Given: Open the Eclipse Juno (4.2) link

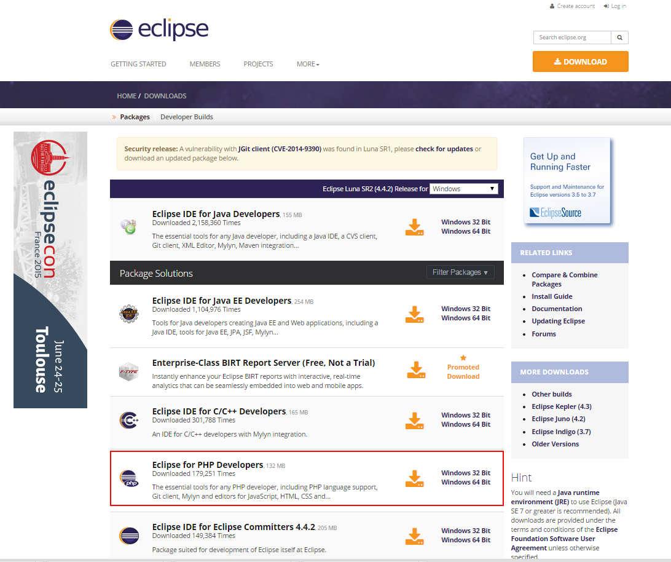Looking at the screenshot, I should pos(559,419).
